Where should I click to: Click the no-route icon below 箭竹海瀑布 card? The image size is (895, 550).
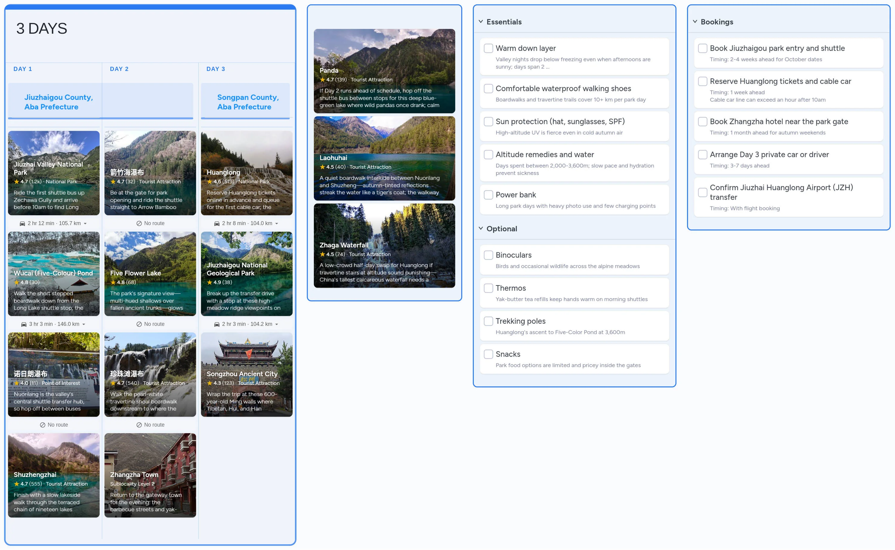point(139,223)
